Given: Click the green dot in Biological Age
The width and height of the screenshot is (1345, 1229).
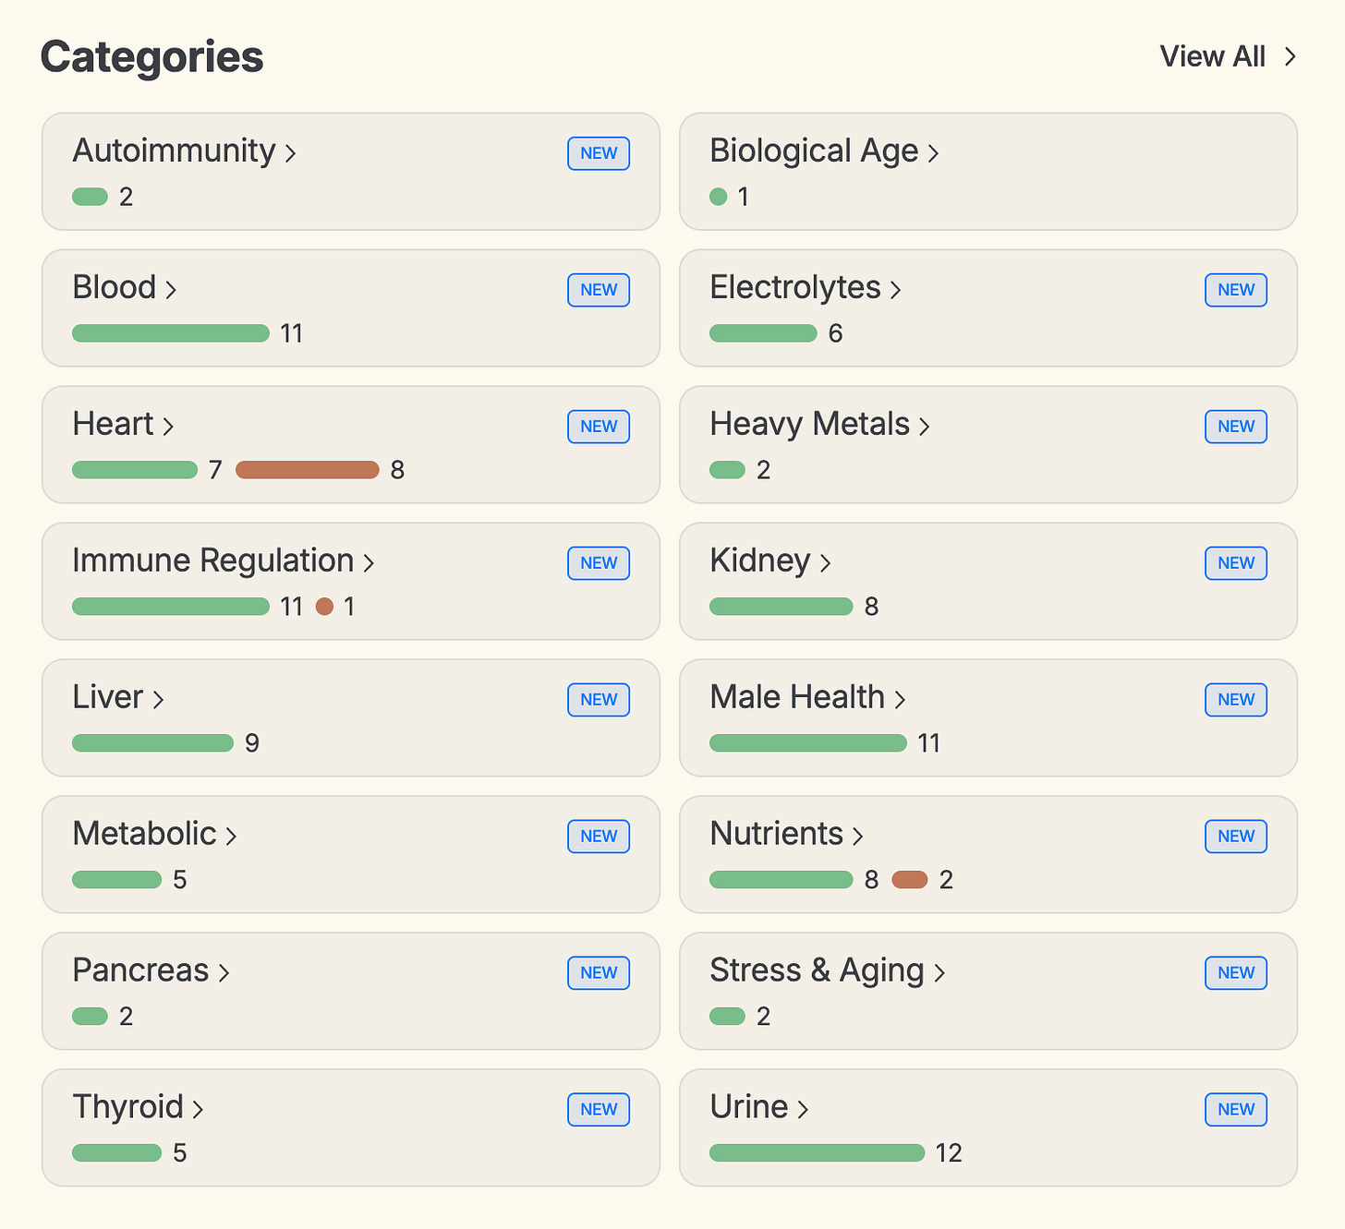Looking at the screenshot, I should pos(719,197).
